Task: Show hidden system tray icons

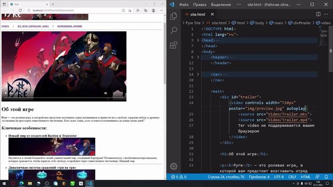Action: point(293,183)
